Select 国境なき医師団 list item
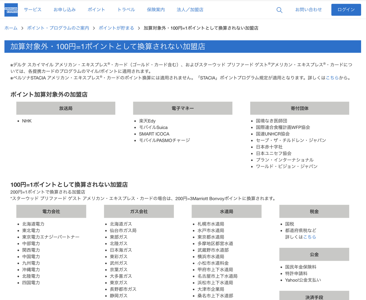 (x=271, y=121)
